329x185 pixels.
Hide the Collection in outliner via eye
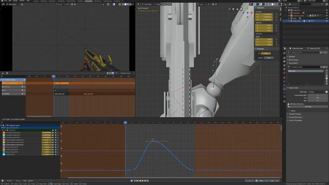[x=326, y=10]
